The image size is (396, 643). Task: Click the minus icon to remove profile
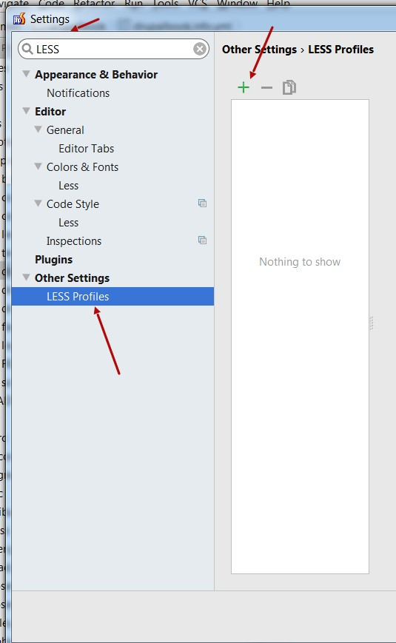point(266,87)
